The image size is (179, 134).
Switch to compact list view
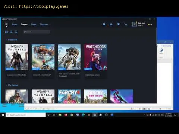pyautogui.click(x=16, y=32)
